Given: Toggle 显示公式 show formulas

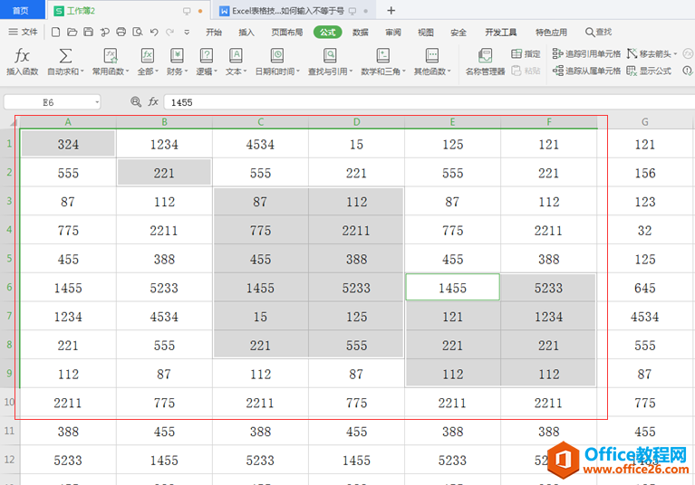Looking at the screenshot, I should click(649, 71).
